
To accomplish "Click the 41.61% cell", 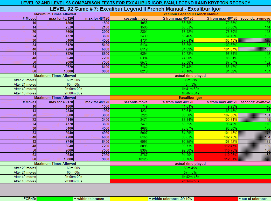I will (x=171, y=106).
